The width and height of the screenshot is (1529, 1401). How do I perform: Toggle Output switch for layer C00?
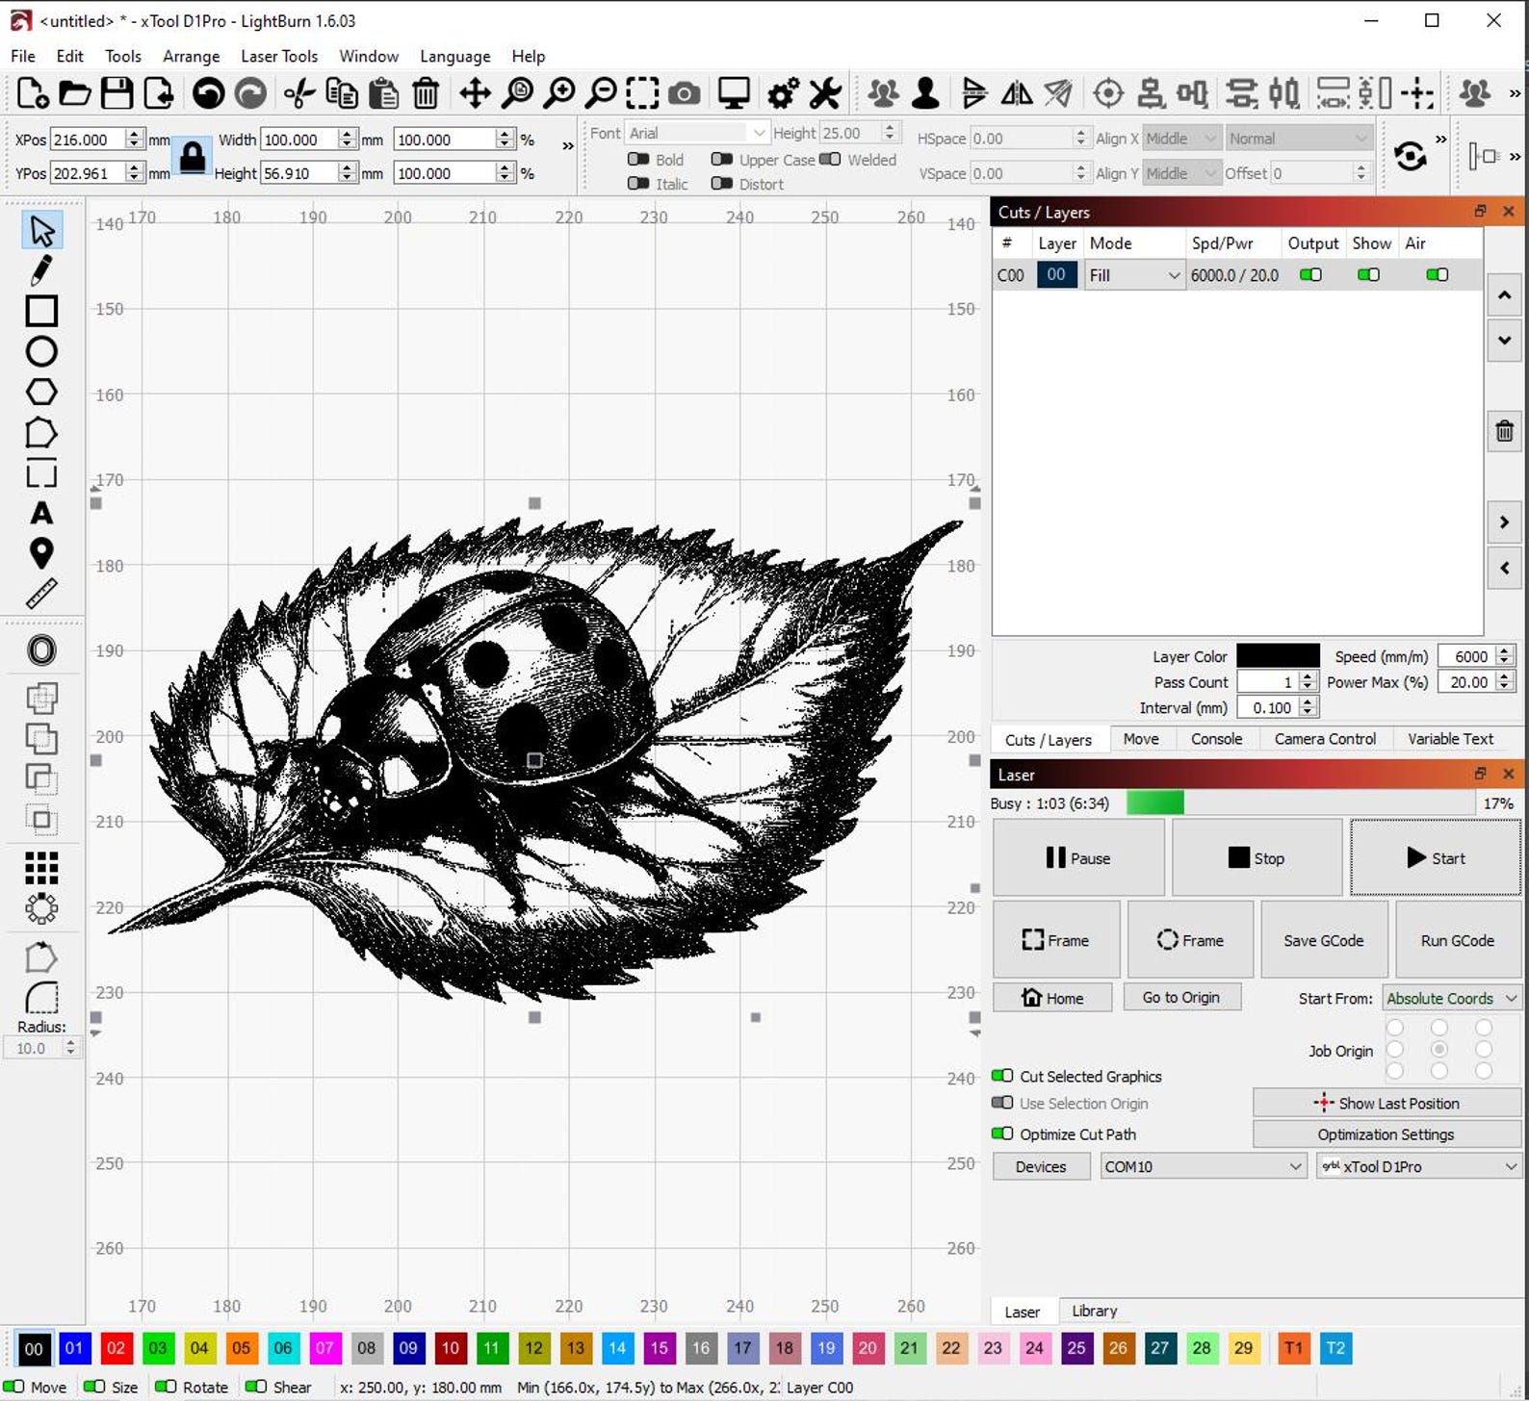coord(1310,275)
